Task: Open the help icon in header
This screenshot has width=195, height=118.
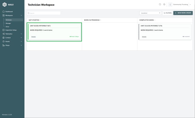Action: click(x=160, y=4)
